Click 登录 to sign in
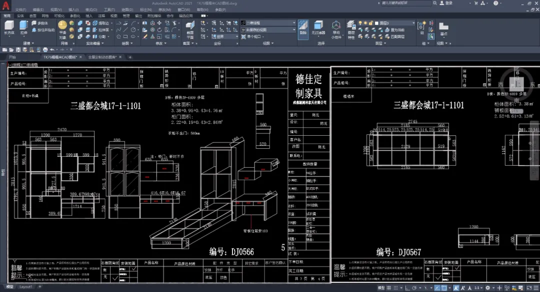540x292 pixels. click(448, 3)
